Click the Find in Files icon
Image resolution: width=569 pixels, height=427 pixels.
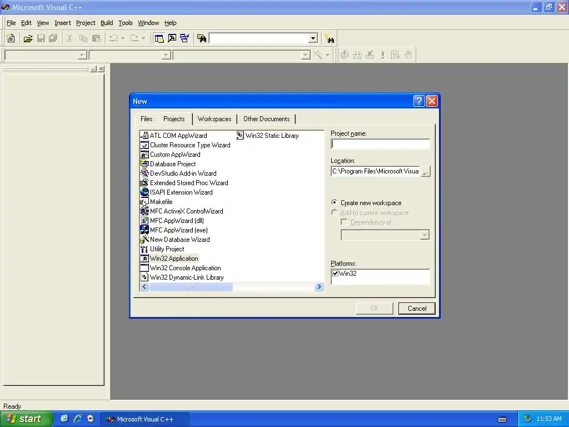pos(202,38)
